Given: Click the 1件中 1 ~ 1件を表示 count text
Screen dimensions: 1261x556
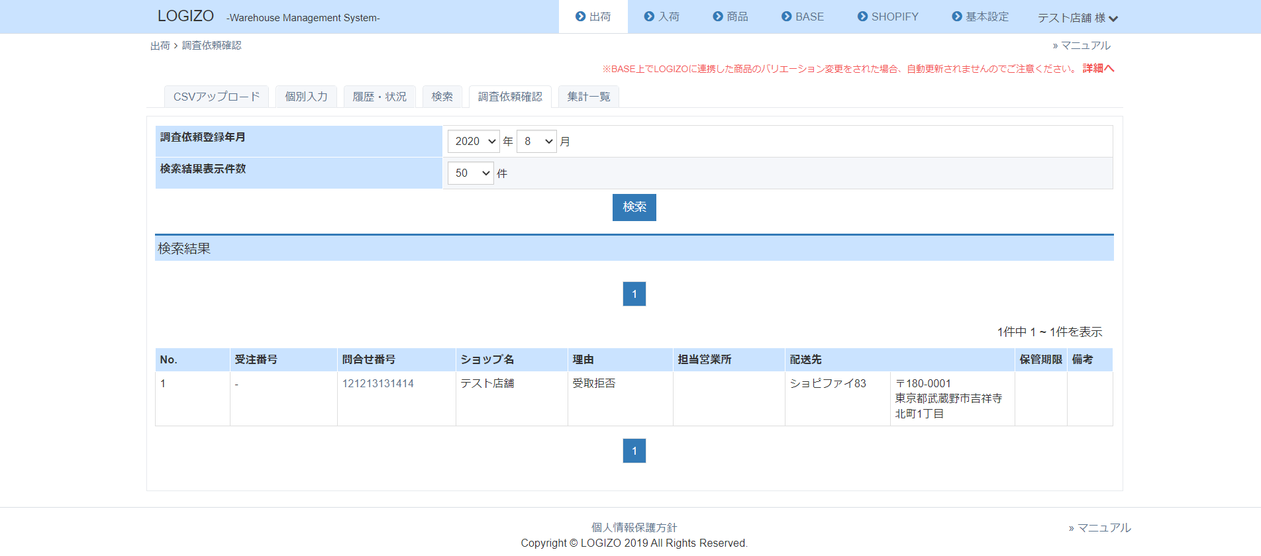Looking at the screenshot, I should pyautogui.click(x=1050, y=332).
